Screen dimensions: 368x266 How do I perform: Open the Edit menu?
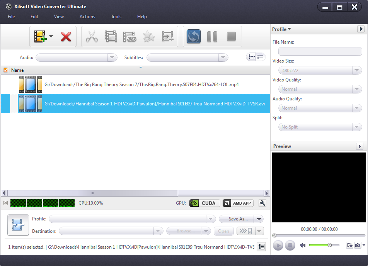(x=34, y=16)
